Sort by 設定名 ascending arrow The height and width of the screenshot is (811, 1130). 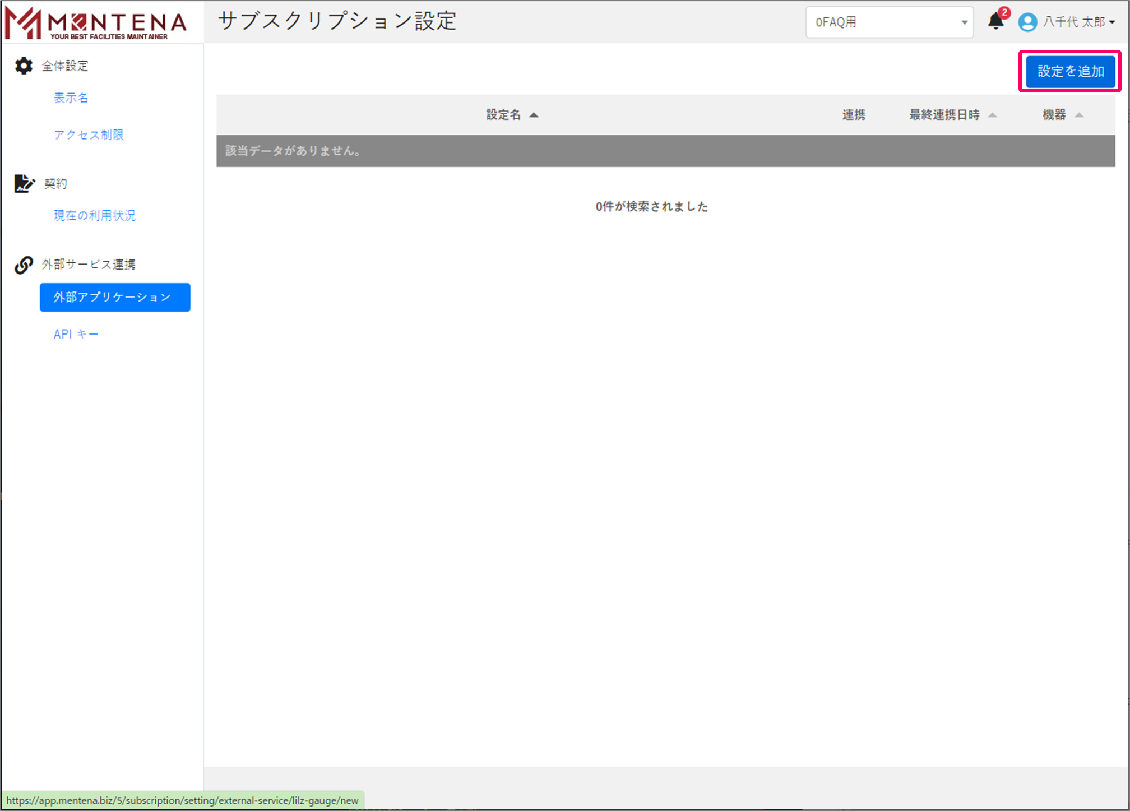click(x=534, y=115)
